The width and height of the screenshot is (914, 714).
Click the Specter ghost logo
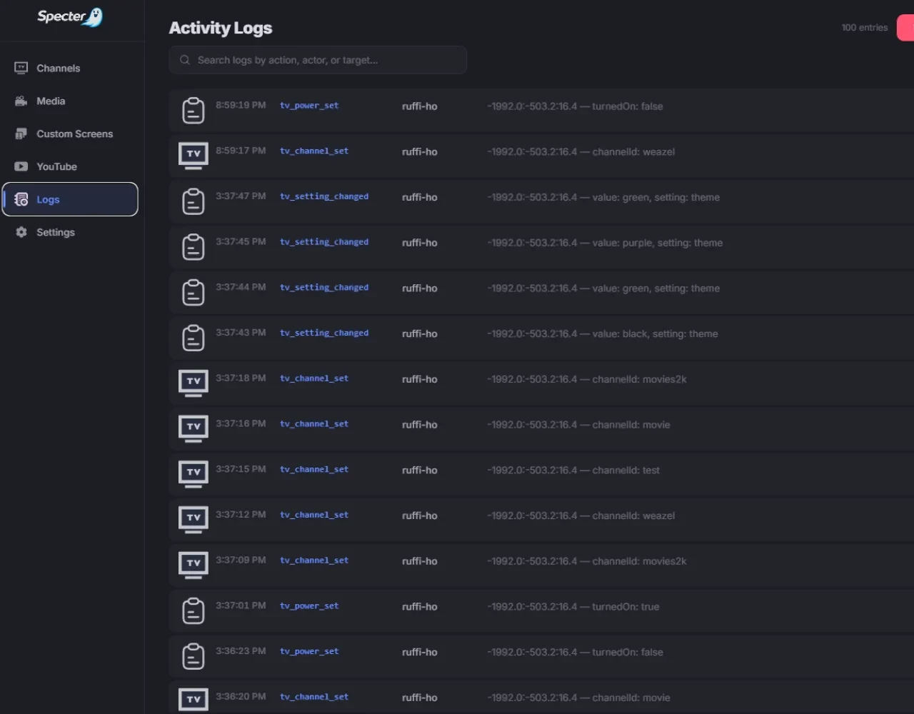[93, 17]
